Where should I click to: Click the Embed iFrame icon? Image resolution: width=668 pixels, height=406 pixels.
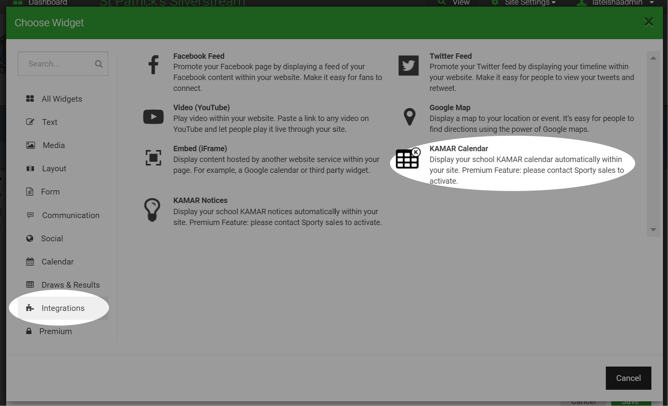pyautogui.click(x=153, y=158)
